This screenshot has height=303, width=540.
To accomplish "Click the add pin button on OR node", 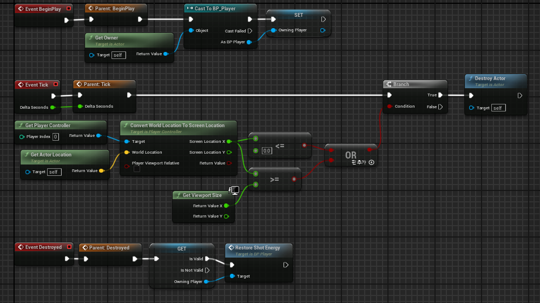I will pyautogui.click(x=371, y=162).
